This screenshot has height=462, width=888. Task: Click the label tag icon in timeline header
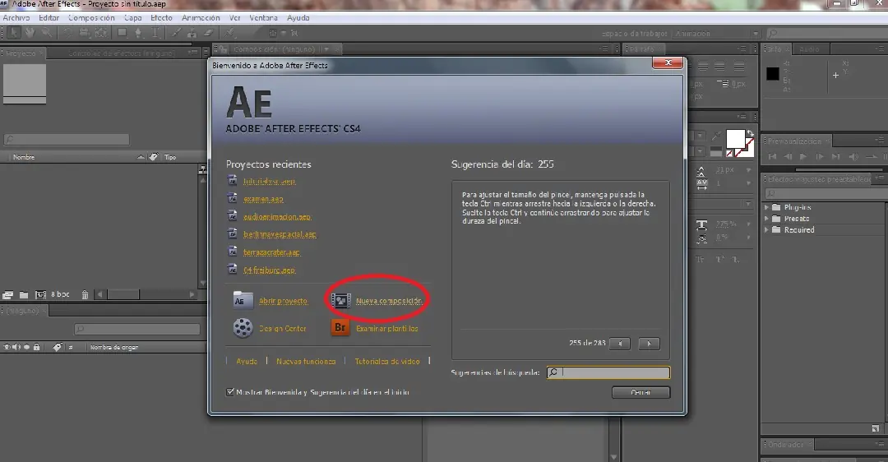58,347
